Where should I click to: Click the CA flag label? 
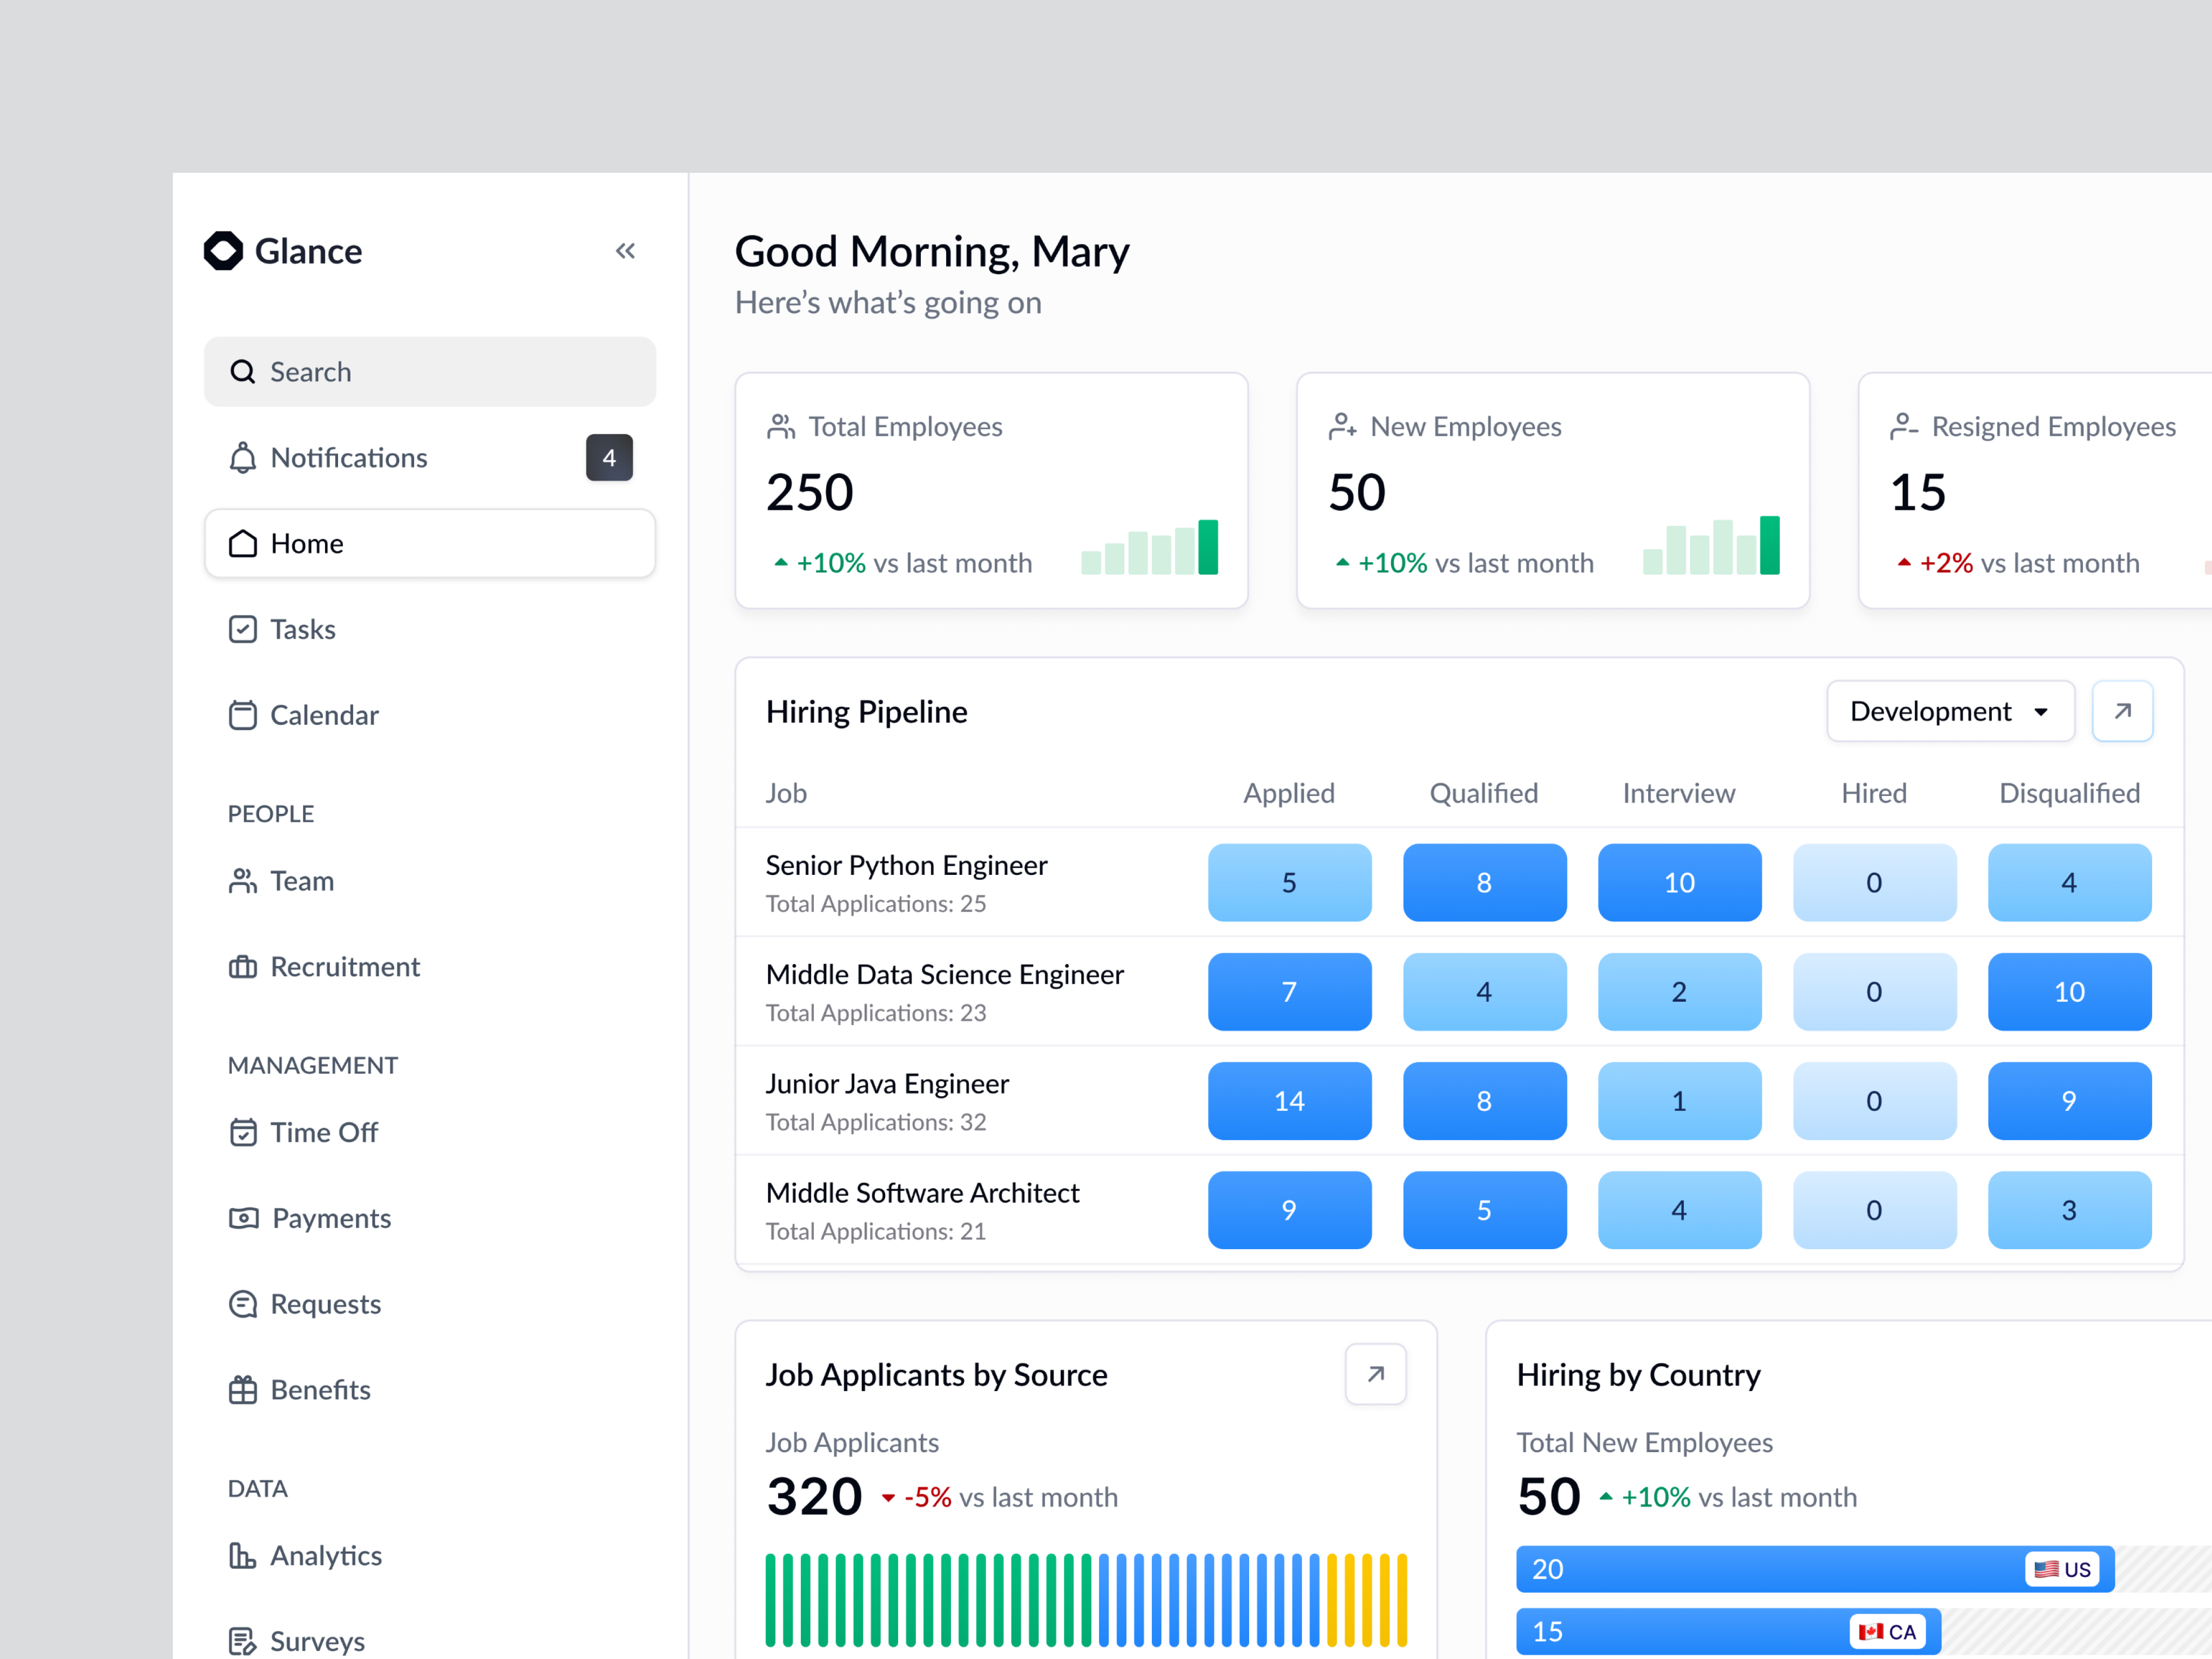(1887, 1632)
